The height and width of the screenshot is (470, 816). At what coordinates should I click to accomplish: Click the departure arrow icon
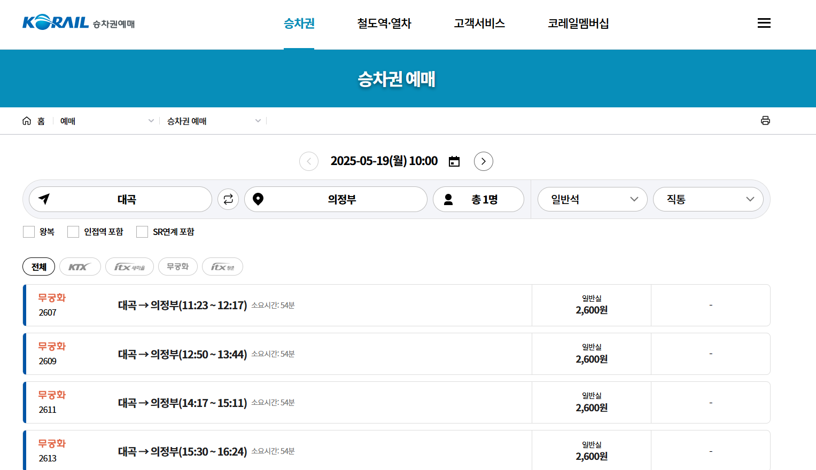point(44,199)
